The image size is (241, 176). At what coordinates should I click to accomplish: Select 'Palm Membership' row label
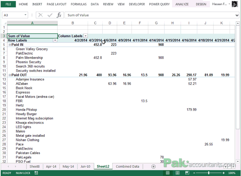(29, 58)
